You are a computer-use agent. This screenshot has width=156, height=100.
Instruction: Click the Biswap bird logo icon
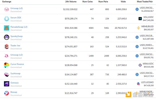6,93
